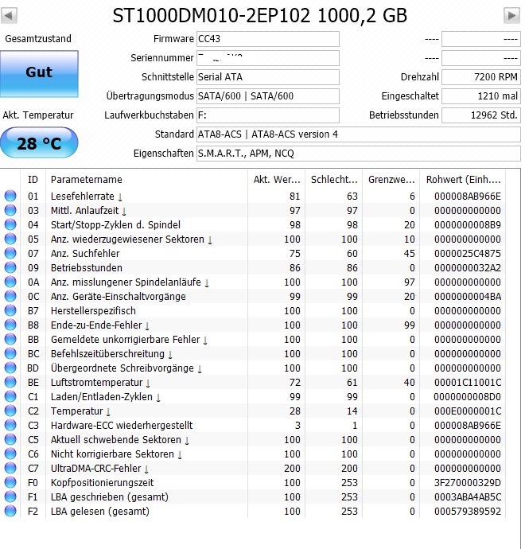Select status icon of Luftstromtemperatur row

(10, 382)
